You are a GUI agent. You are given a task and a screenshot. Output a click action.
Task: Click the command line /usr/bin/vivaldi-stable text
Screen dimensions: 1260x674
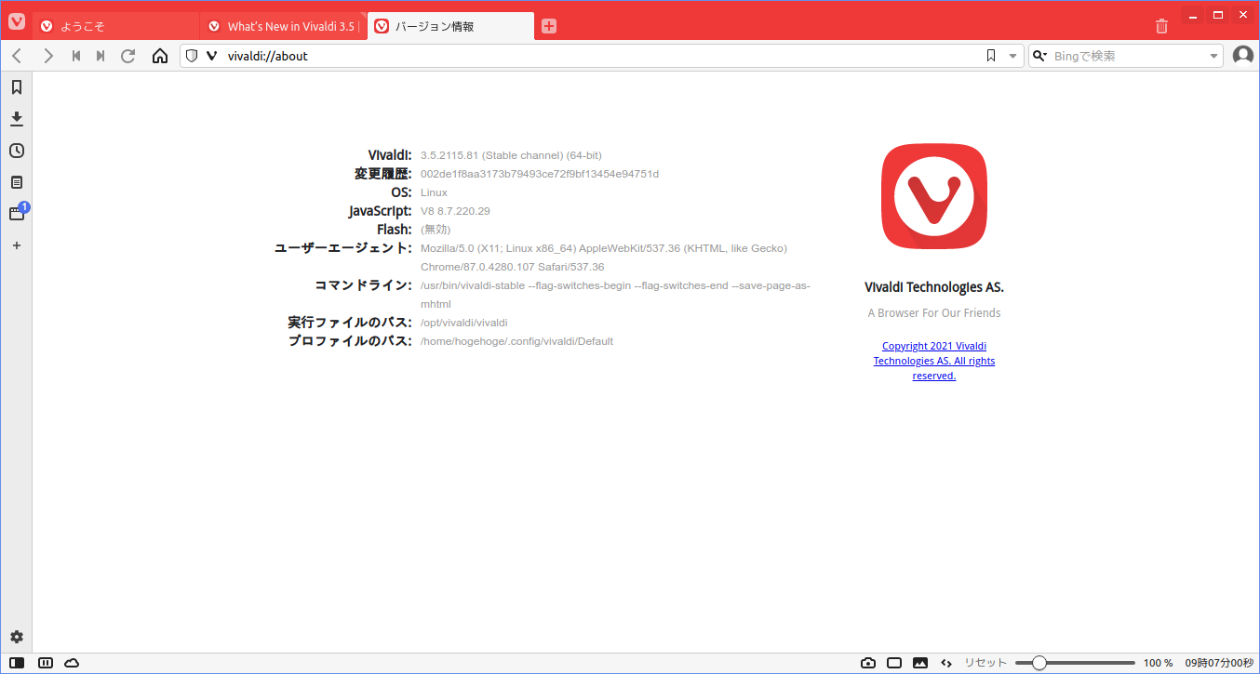tap(615, 295)
